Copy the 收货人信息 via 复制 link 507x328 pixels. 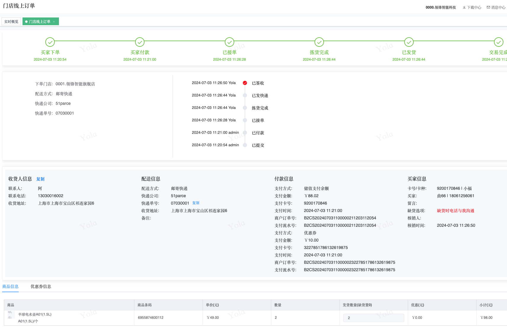40,179
